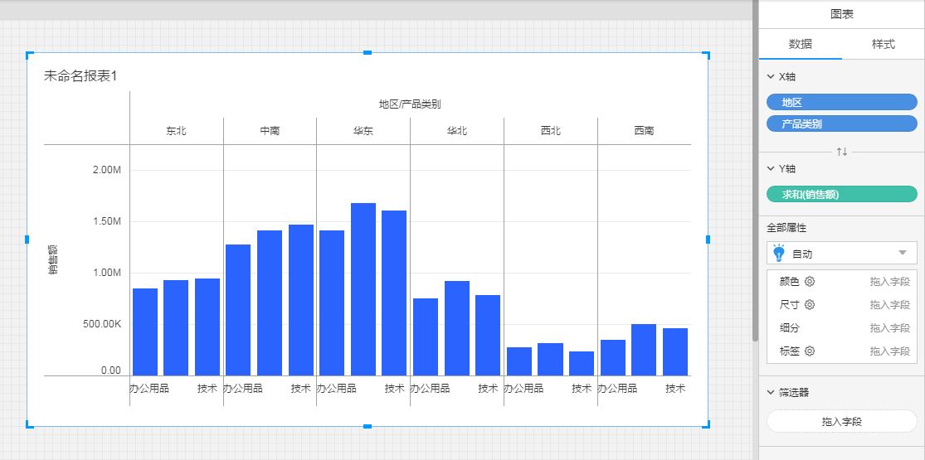Select the 地区 field pill
This screenshot has width=925, height=460.
coord(841,102)
